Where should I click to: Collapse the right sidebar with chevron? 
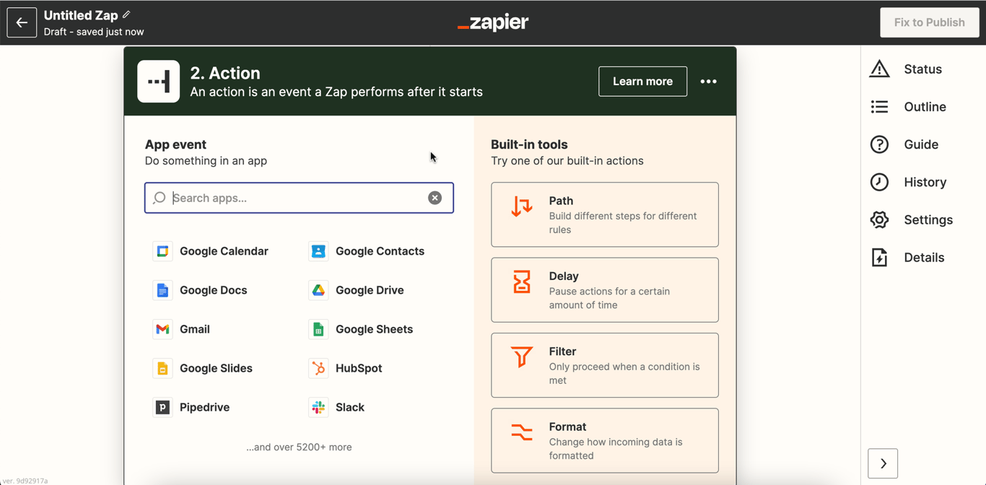coord(883,463)
